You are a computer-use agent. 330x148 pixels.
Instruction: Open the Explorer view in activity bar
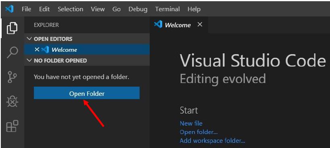(x=12, y=28)
